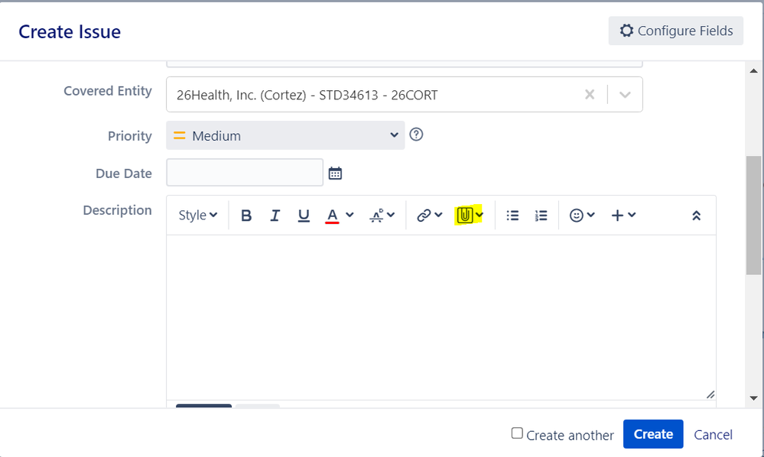
Task: Click the description resize handle corner
Action: (710, 394)
